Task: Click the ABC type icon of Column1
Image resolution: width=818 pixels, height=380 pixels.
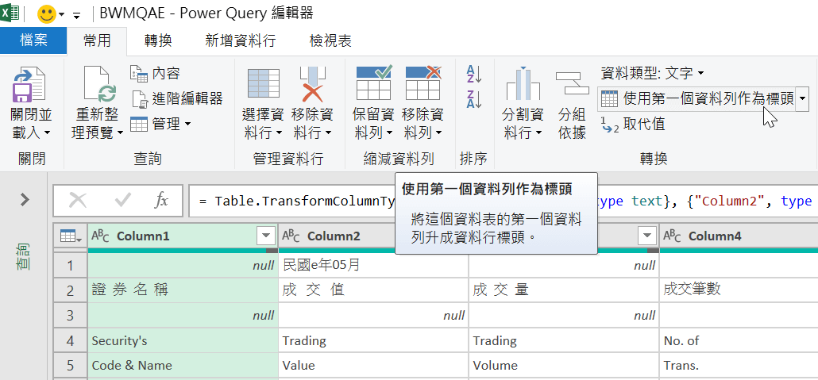Action: point(100,236)
